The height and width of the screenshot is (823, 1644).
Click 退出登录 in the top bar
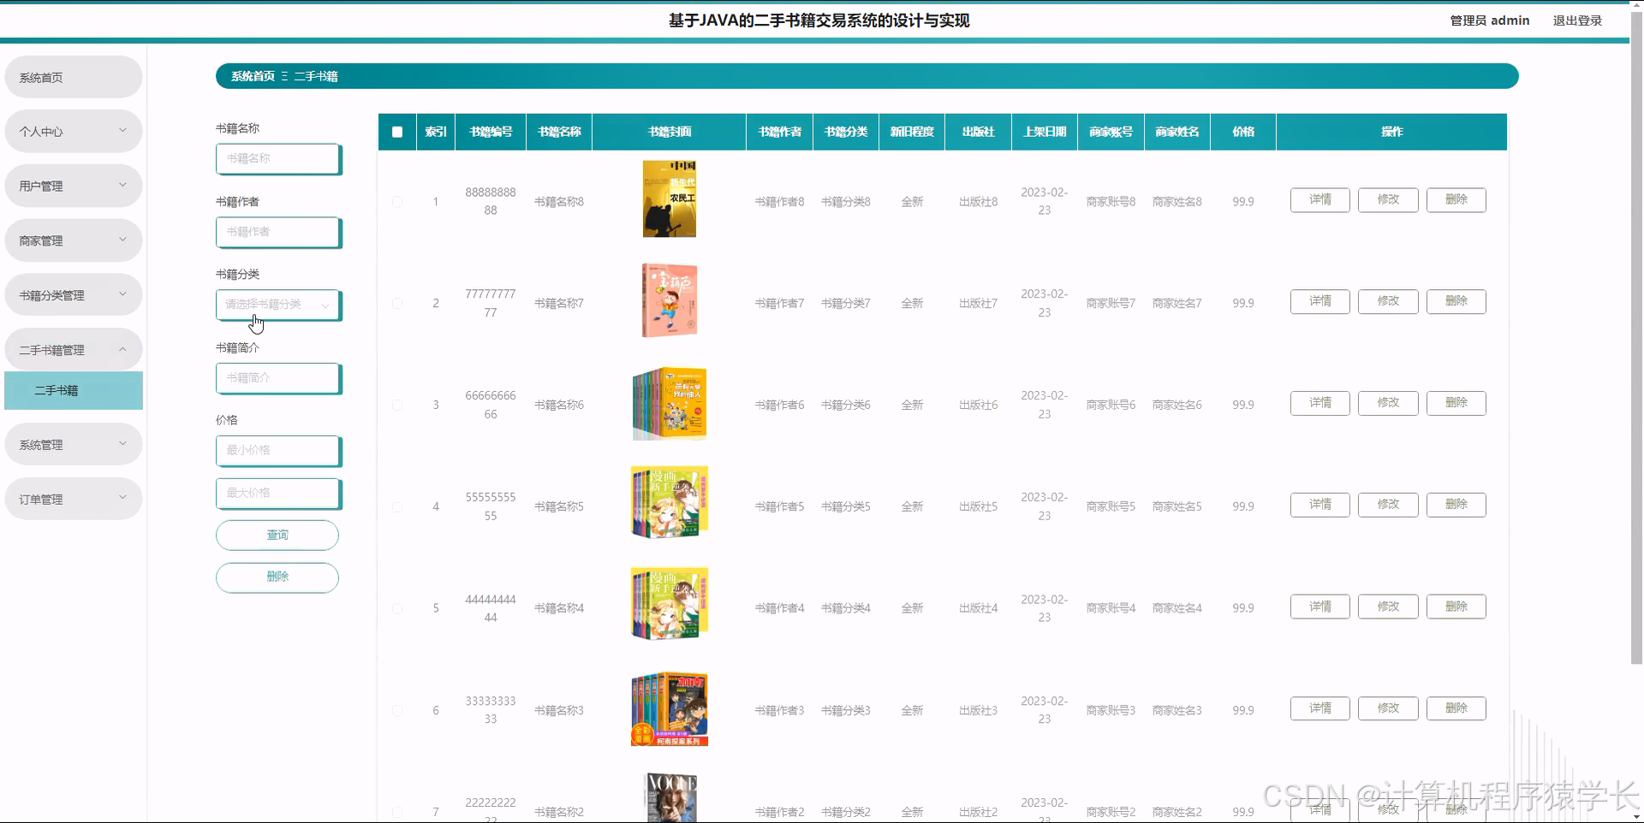[1578, 20]
